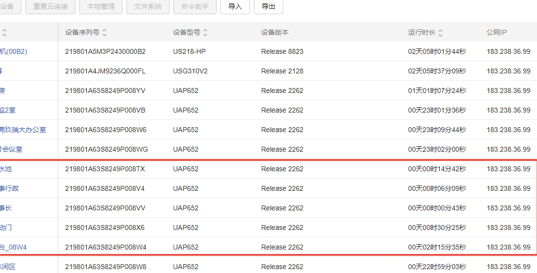The width and height of the screenshot is (537, 273).
Task: Sort by 设备序列号 column sort icon
Action: [104, 33]
